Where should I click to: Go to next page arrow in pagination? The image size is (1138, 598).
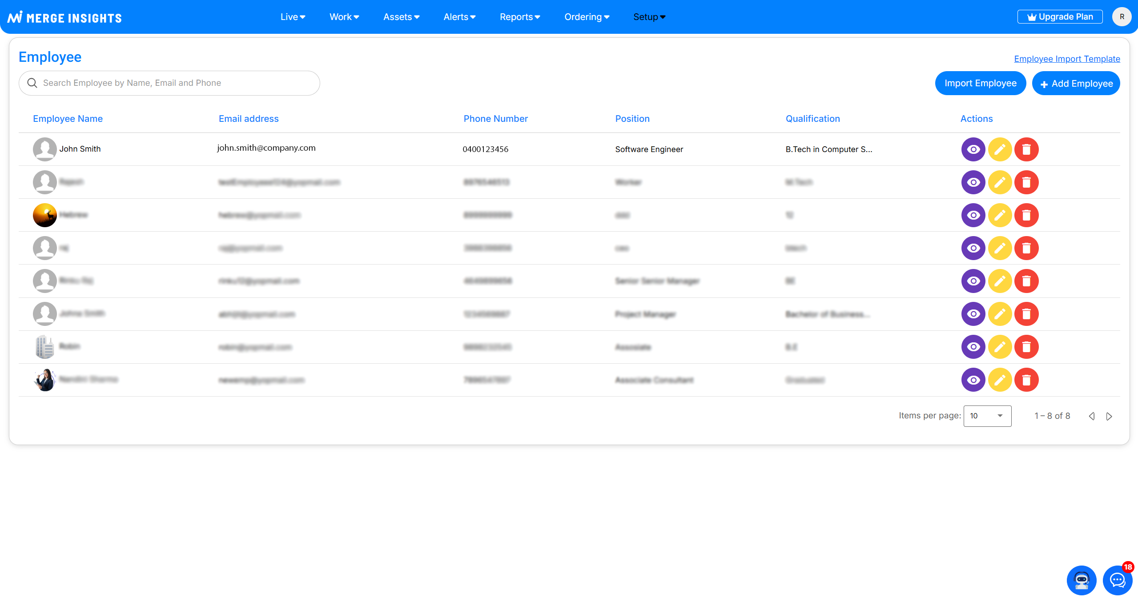[1109, 416]
